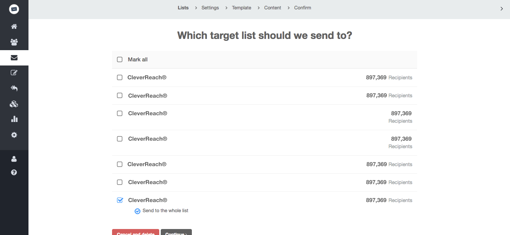
Task: Tick the third CleverReach list checkbox
Action: click(120, 113)
